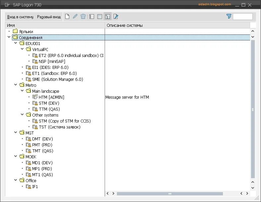Collapse the Office folder chevron
Viewport: 261px width, 202px height.
pos(16,180)
